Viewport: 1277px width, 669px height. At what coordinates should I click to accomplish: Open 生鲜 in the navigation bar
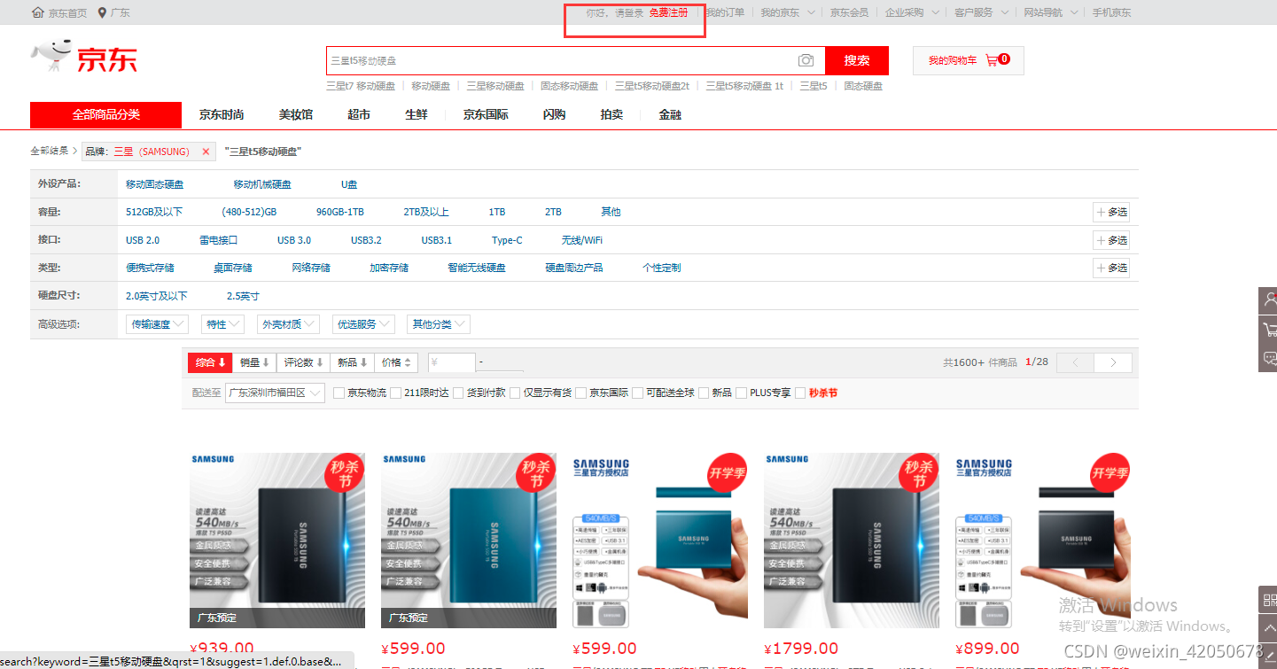click(417, 115)
